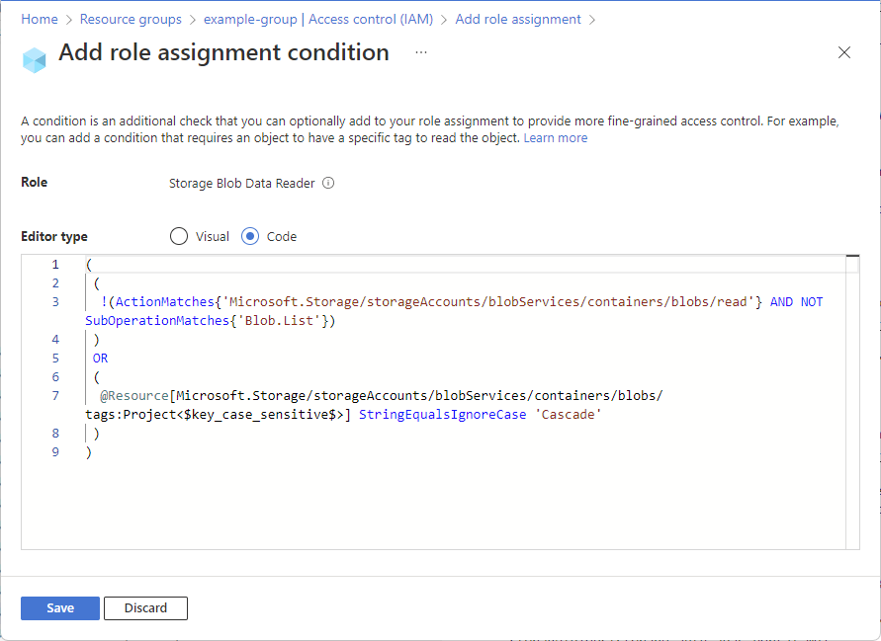Click the 'Cascade' string value in the editor
This screenshot has width=881, height=641.
(x=569, y=414)
